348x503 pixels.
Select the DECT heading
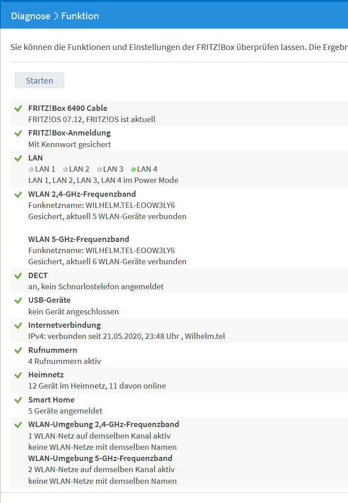pyautogui.click(x=38, y=275)
